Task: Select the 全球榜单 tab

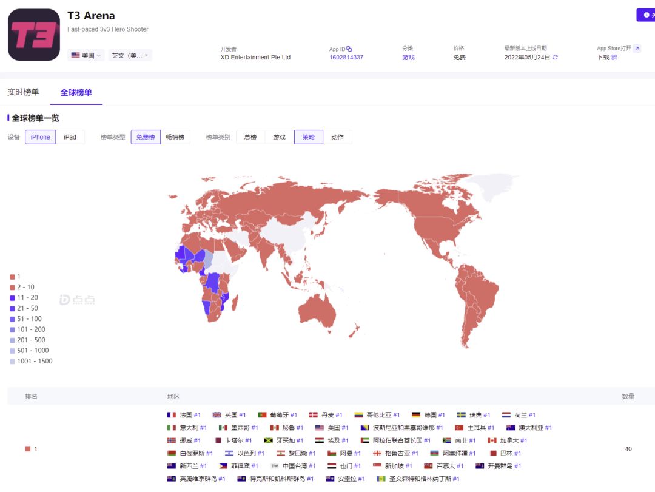Action: point(76,92)
